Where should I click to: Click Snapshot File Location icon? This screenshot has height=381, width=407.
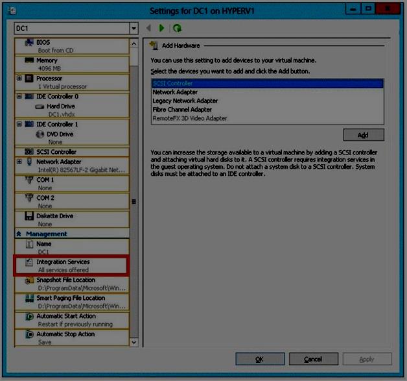29,280
